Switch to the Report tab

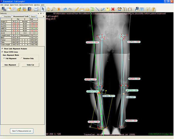[33, 17]
